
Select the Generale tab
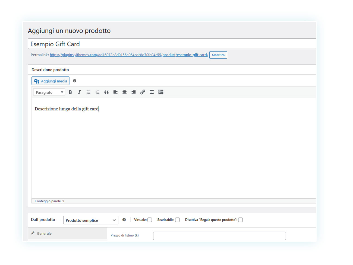[x=68, y=233]
